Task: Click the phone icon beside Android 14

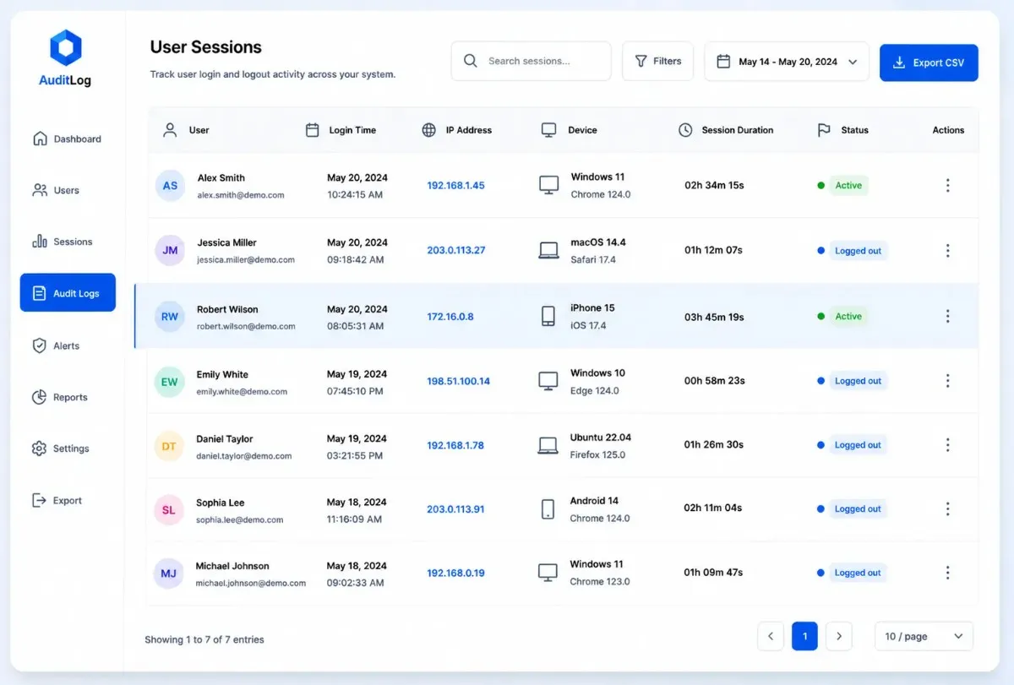Action: [x=548, y=509]
